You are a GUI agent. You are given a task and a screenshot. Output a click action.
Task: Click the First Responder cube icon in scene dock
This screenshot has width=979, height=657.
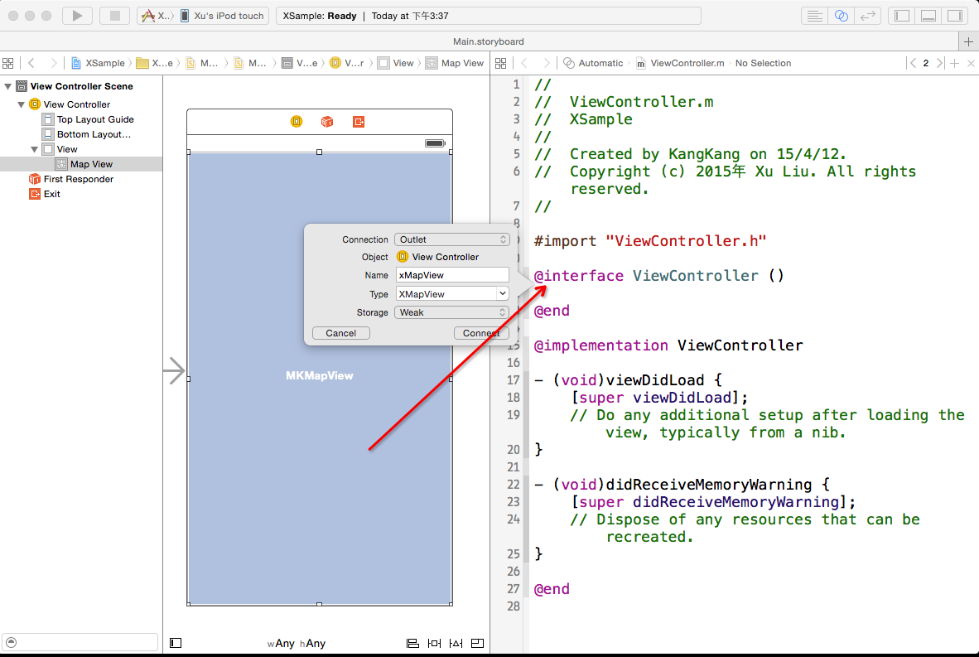tap(327, 122)
